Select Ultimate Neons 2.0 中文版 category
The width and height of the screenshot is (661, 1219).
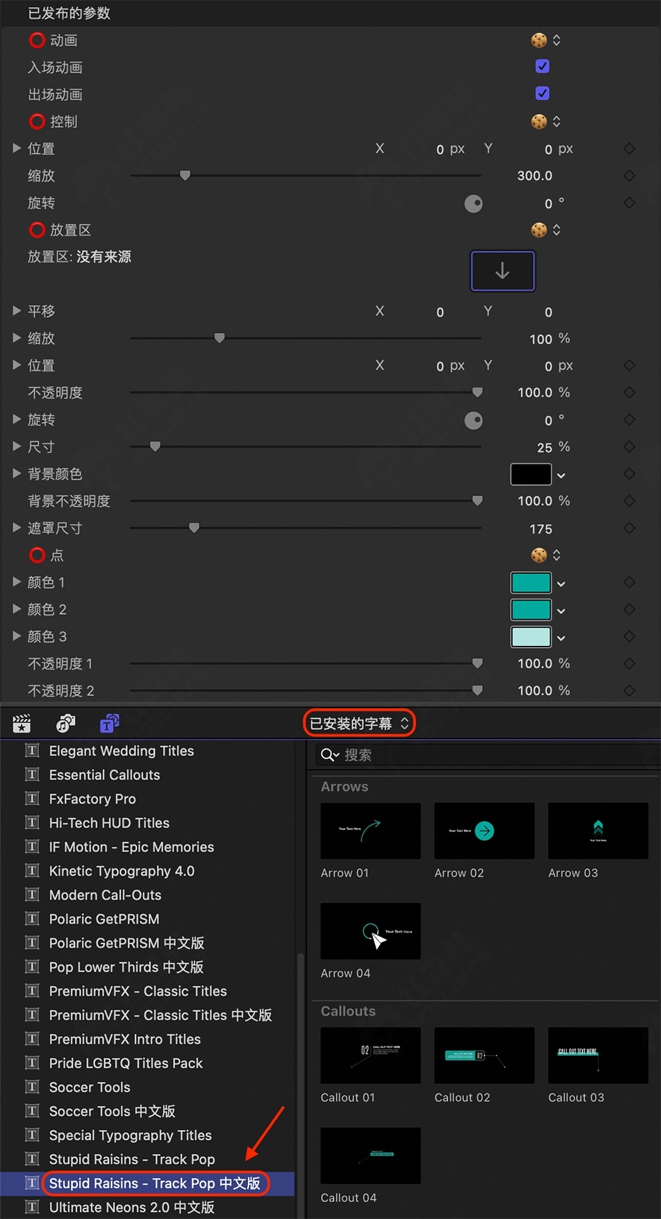(x=131, y=1207)
